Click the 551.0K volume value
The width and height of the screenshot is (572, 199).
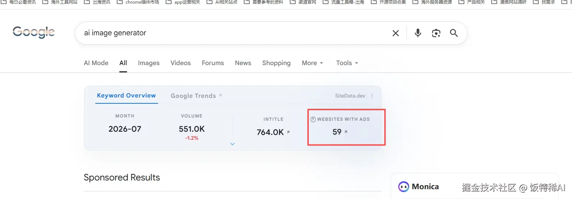click(192, 129)
